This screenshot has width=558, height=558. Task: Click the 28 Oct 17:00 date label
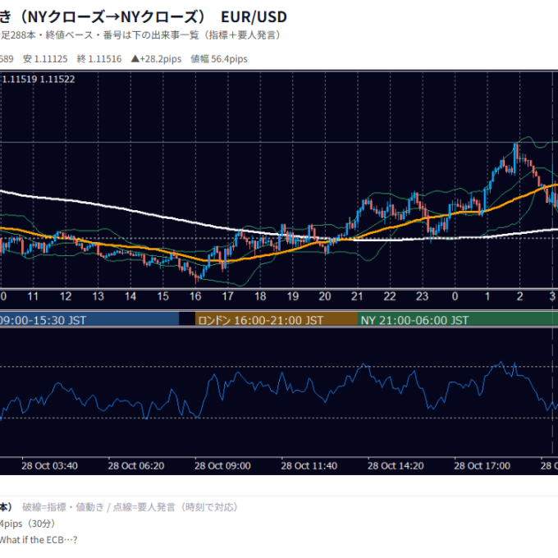[482, 466]
